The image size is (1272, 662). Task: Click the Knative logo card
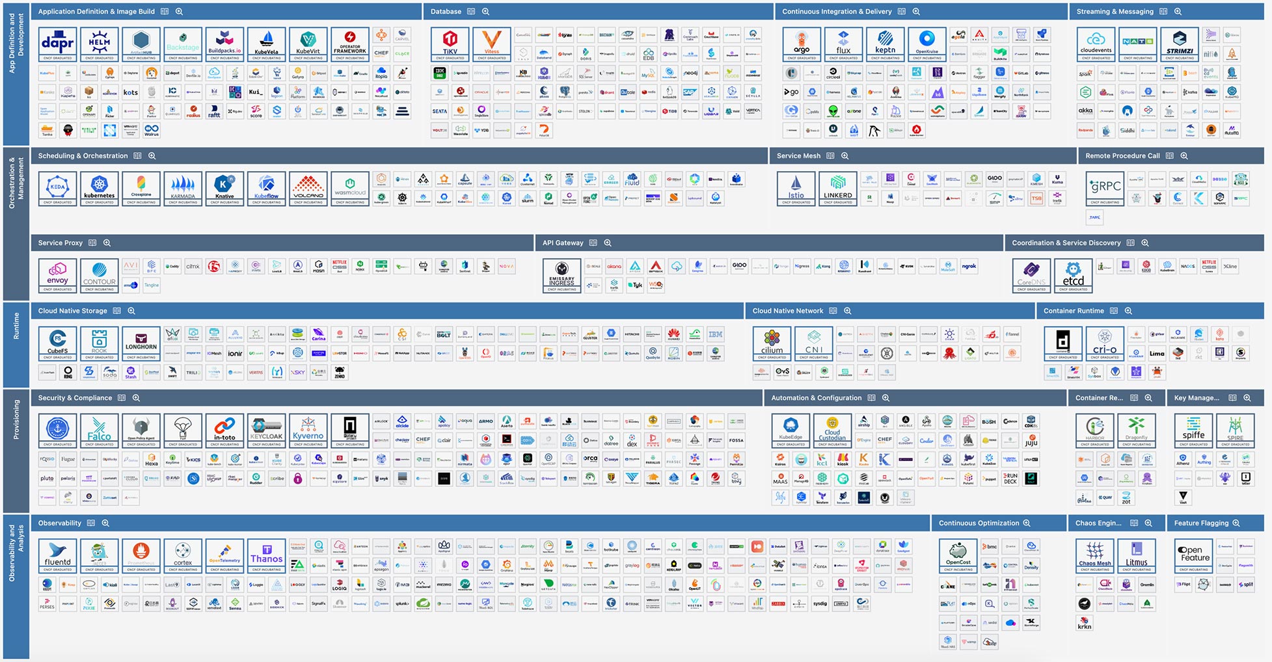point(224,189)
